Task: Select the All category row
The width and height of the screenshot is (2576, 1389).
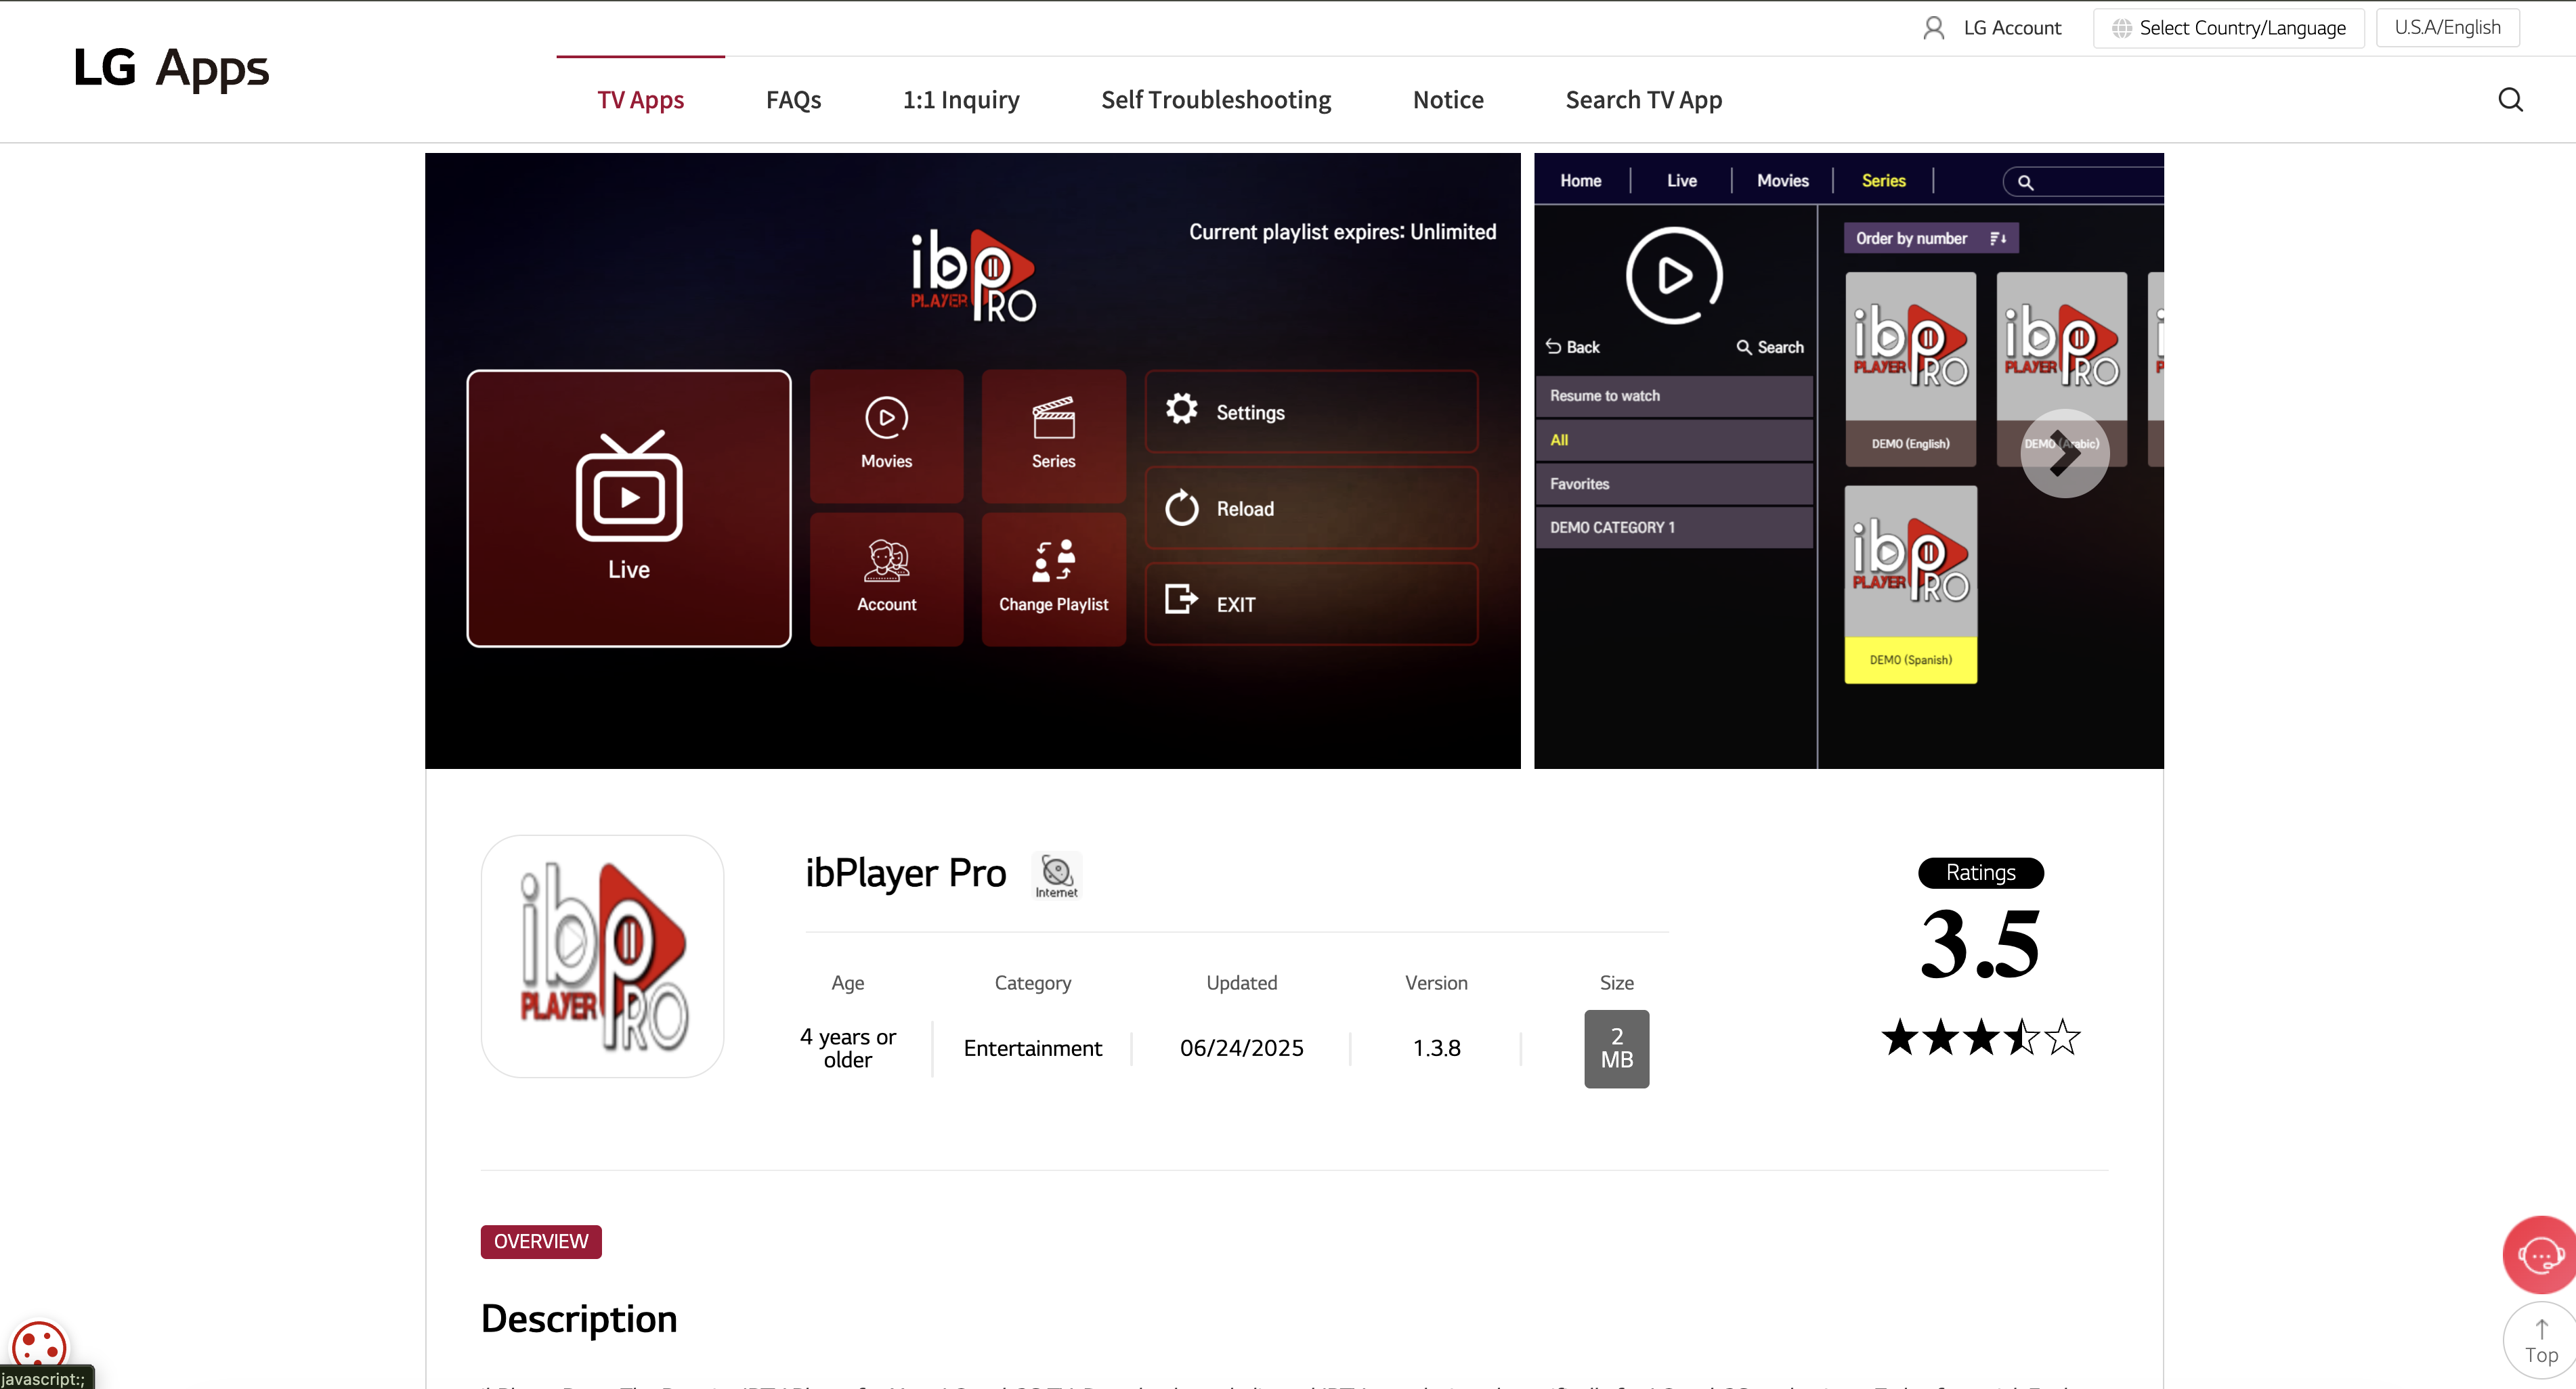Action: point(1673,440)
